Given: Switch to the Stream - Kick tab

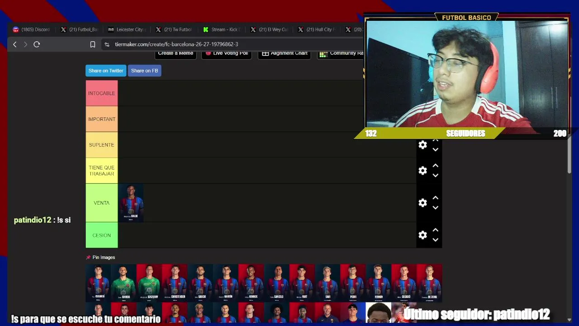Looking at the screenshot, I should click(222, 29).
